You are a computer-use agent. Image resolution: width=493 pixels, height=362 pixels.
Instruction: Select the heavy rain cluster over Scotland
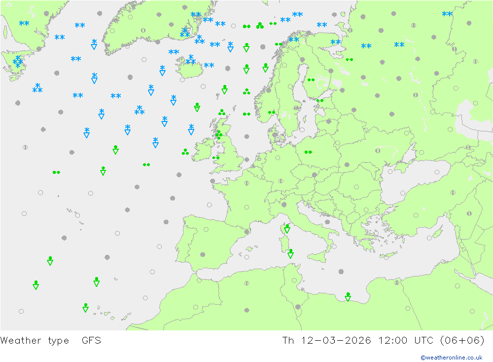[x=219, y=134]
